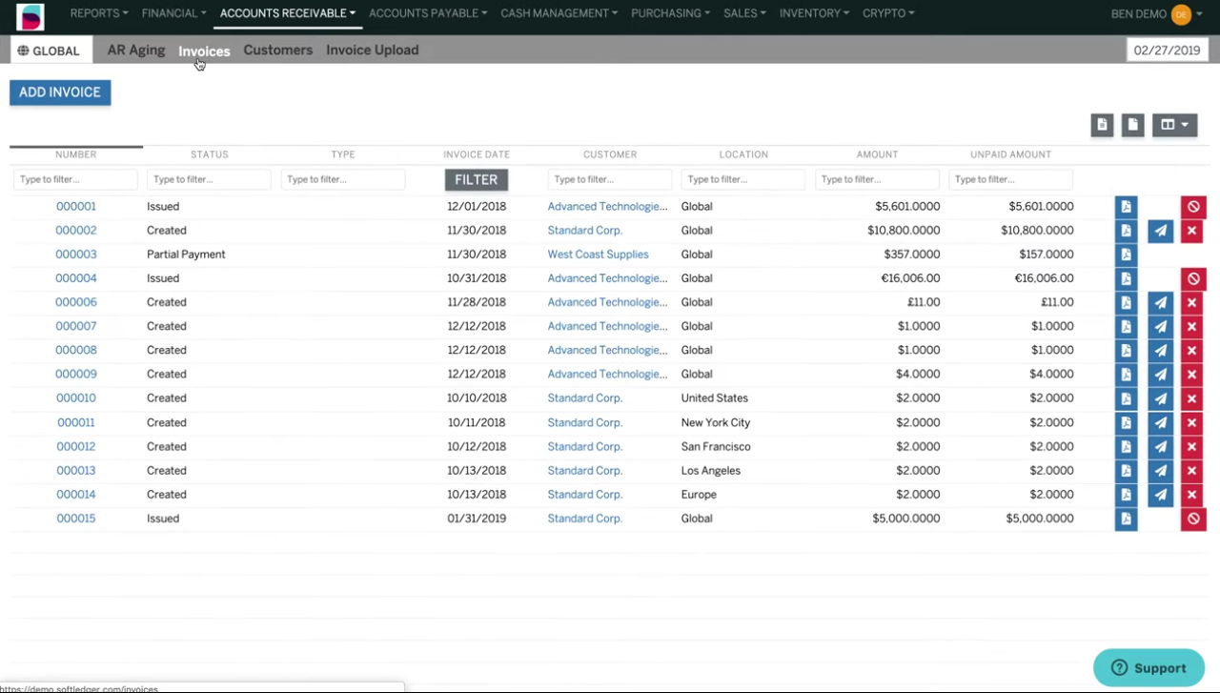The height and width of the screenshot is (693, 1220).
Task: Focus the Unpaid Amount filter field
Action: coord(1010,179)
